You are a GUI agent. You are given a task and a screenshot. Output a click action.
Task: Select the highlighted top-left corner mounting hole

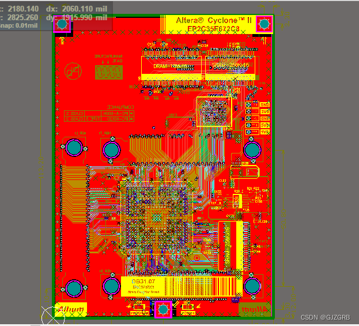pos(62,24)
